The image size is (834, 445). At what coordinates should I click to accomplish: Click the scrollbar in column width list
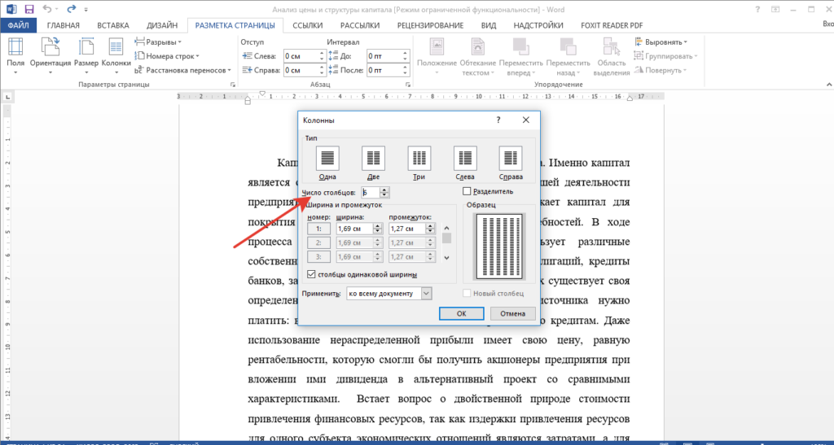point(446,239)
